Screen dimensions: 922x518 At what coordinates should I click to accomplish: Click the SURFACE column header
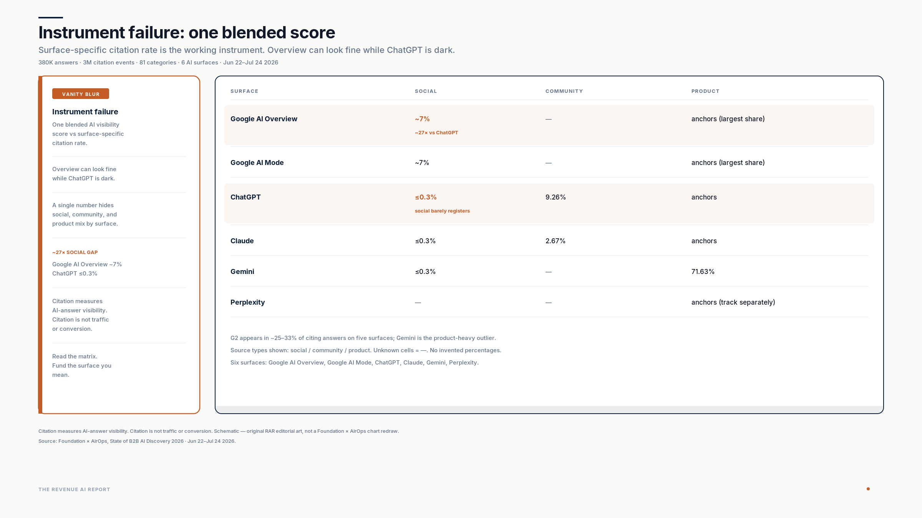244,91
